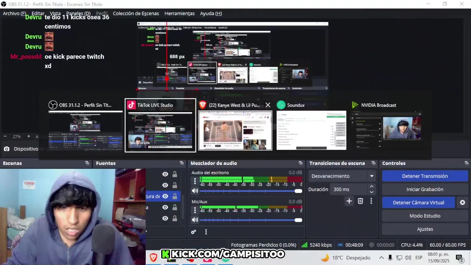
Task: Click the camera icon beside Dispositivo
Action: 7,149
